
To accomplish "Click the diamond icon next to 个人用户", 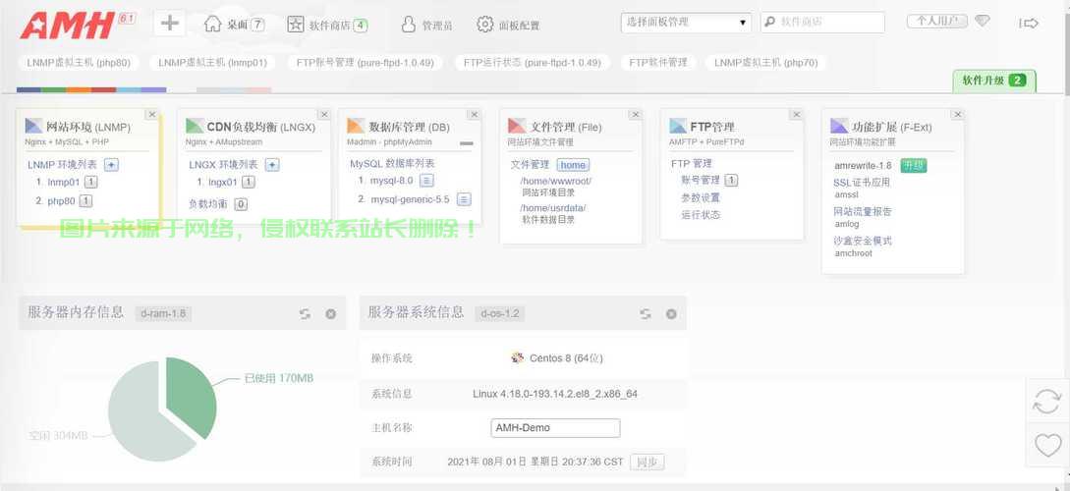I will point(982,22).
